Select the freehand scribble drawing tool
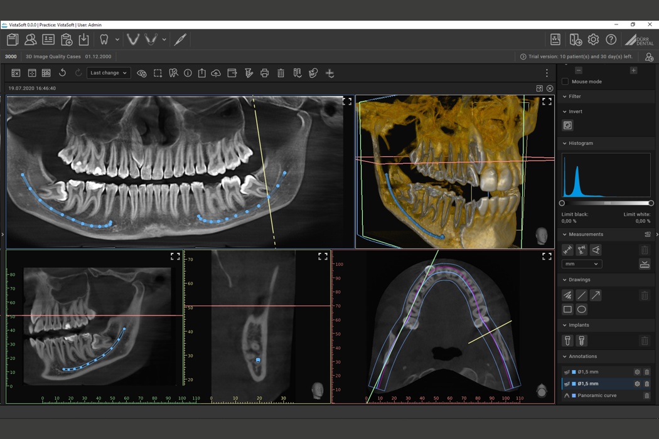 click(567, 295)
